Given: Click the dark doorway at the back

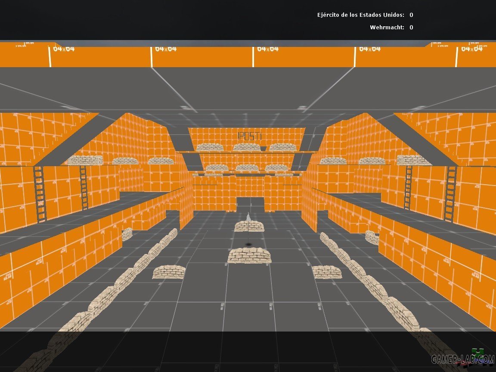Looking at the screenshot, I should click(x=250, y=204).
